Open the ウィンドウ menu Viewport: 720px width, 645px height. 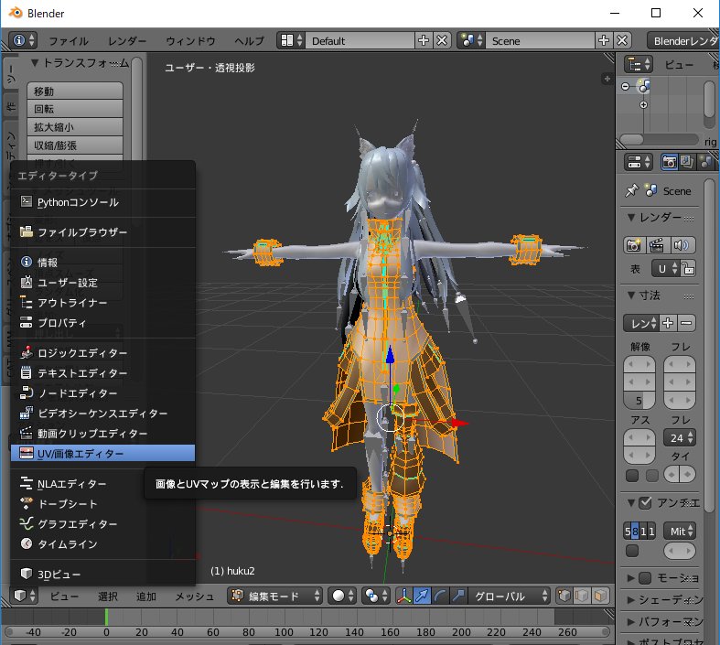coord(190,41)
